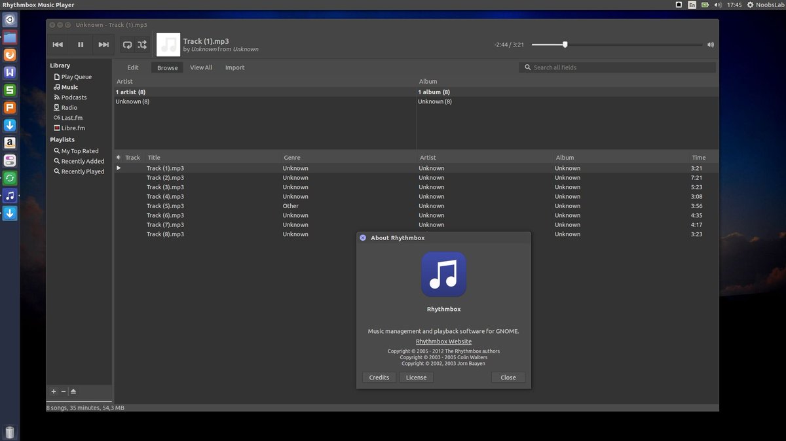Viewport: 786px width, 441px height.
Task: Open the View All option
Action: coord(201,67)
